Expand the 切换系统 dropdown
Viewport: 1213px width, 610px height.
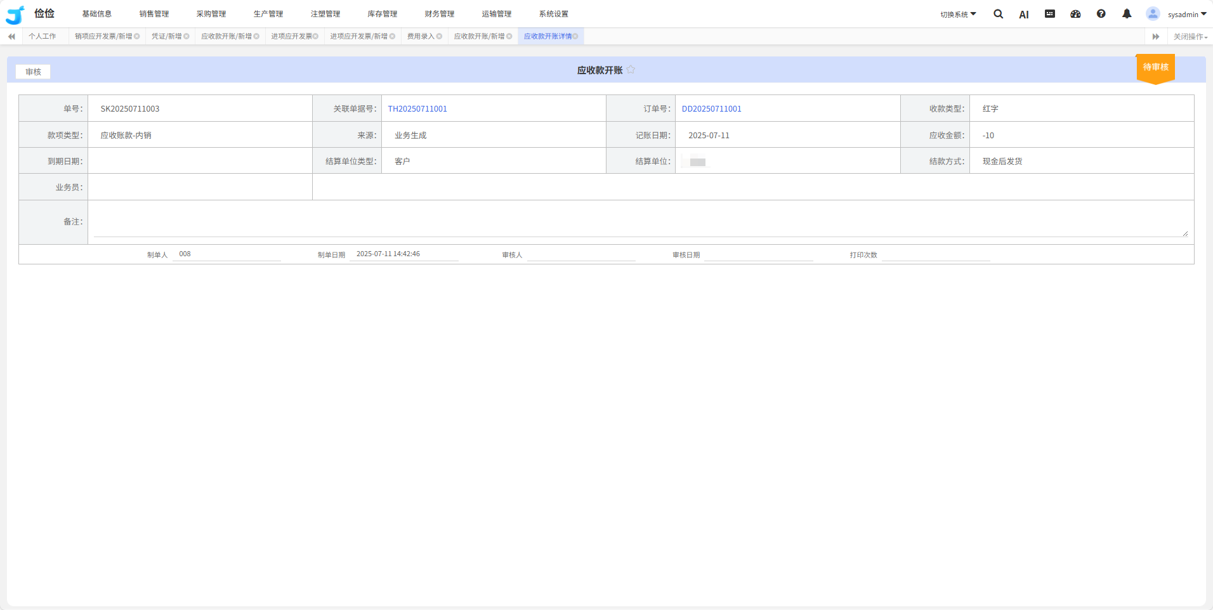958,15
